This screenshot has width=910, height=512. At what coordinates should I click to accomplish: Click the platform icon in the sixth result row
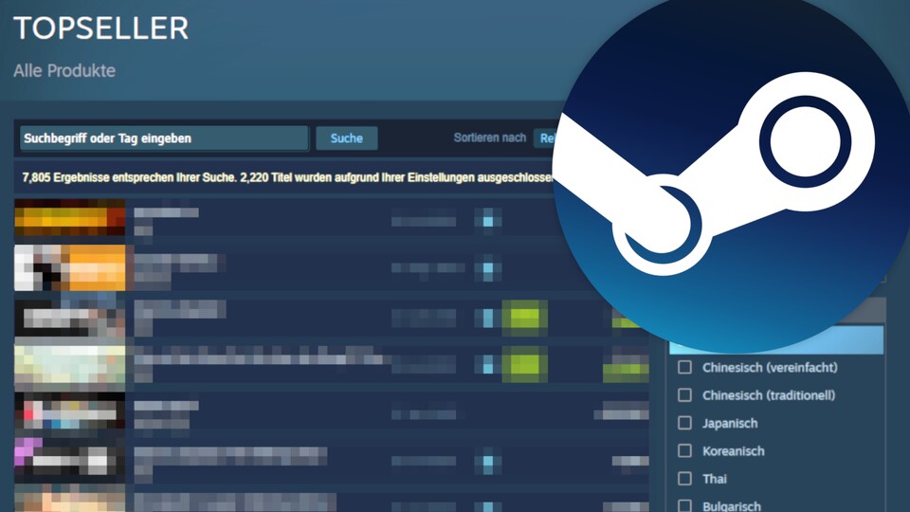pyautogui.click(x=487, y=462)
